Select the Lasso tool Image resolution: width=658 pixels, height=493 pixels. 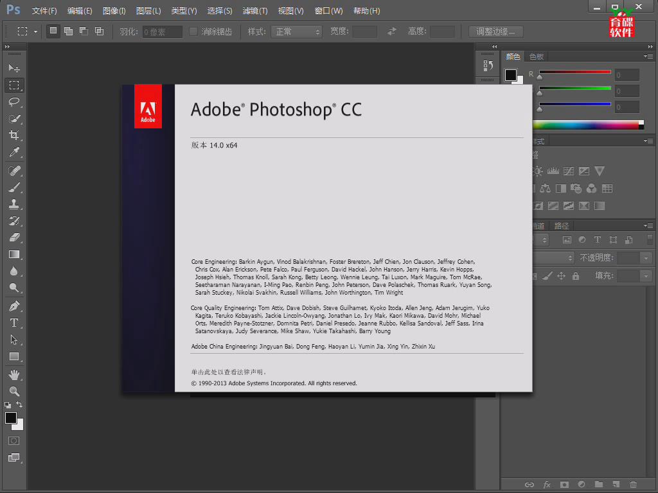pyautogui.click(x=14, y=102)
